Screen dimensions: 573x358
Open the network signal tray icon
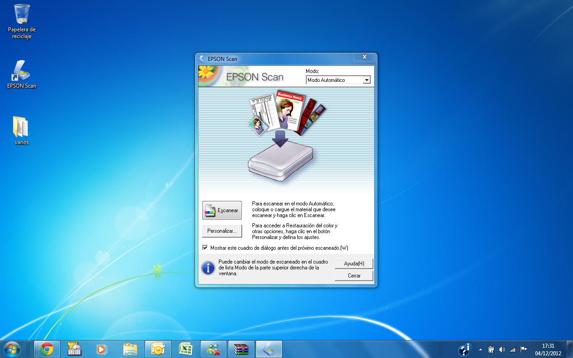click(x=513, y=349)
